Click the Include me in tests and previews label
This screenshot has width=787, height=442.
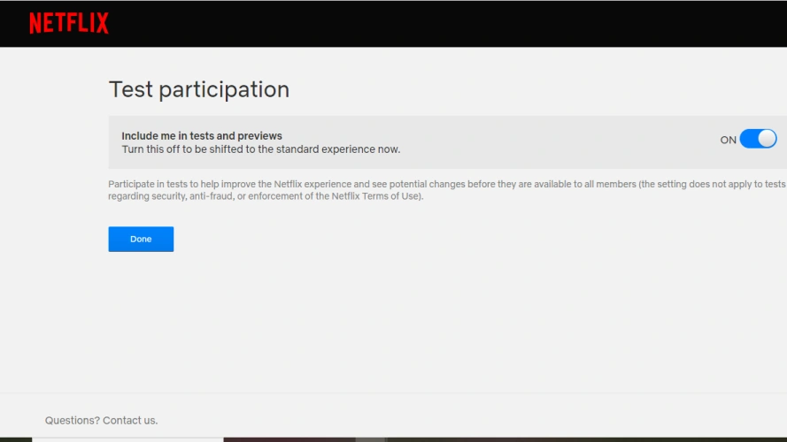202,135
